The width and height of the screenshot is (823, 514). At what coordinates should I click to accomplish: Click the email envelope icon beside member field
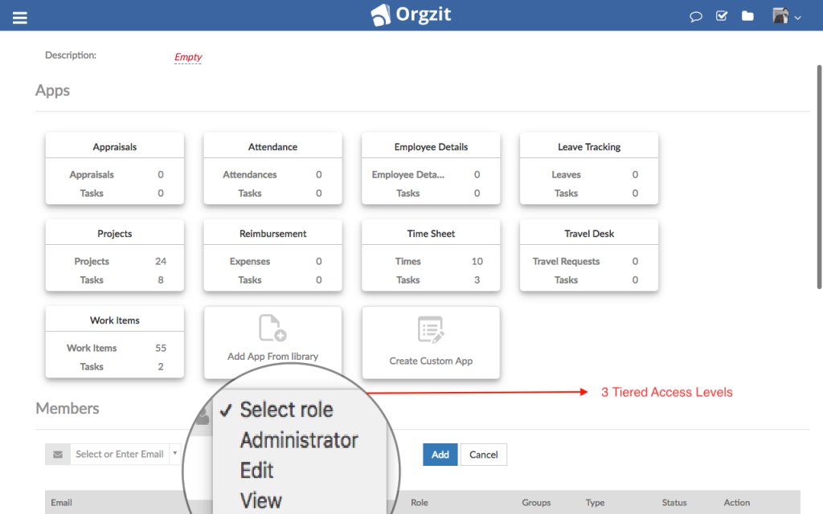pyautogui.click(x=56, y=454)
